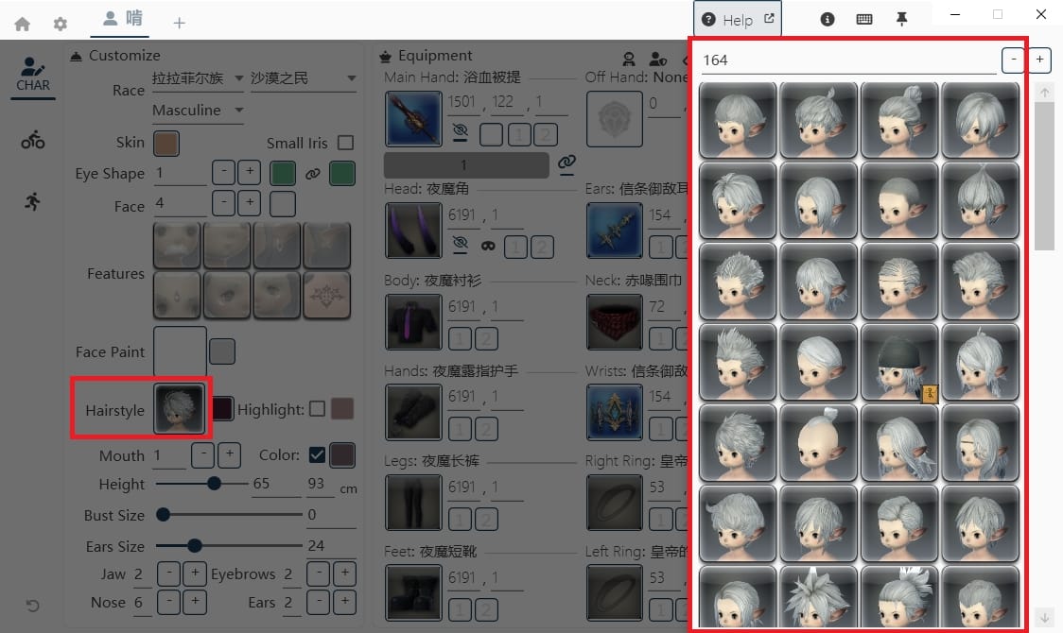Viewport: 1063px width, 633px height.
Task: Open the running figure pose page
Action: click(32, 201)
